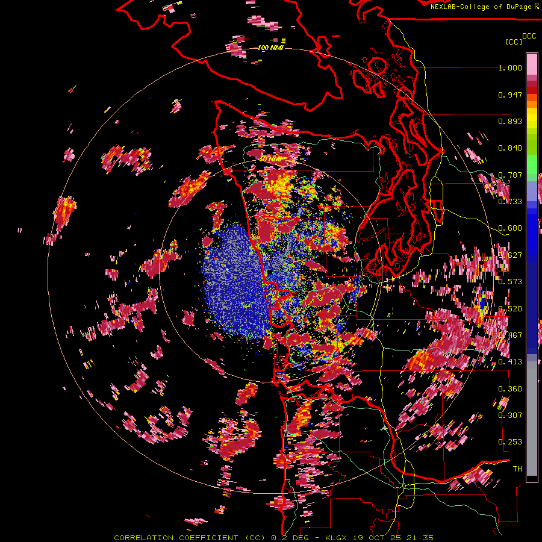Image resolution: width=542 pixels, height=542 pixels.
Task: Click the 0.787 scale value
Action: (x=510, y=175)
